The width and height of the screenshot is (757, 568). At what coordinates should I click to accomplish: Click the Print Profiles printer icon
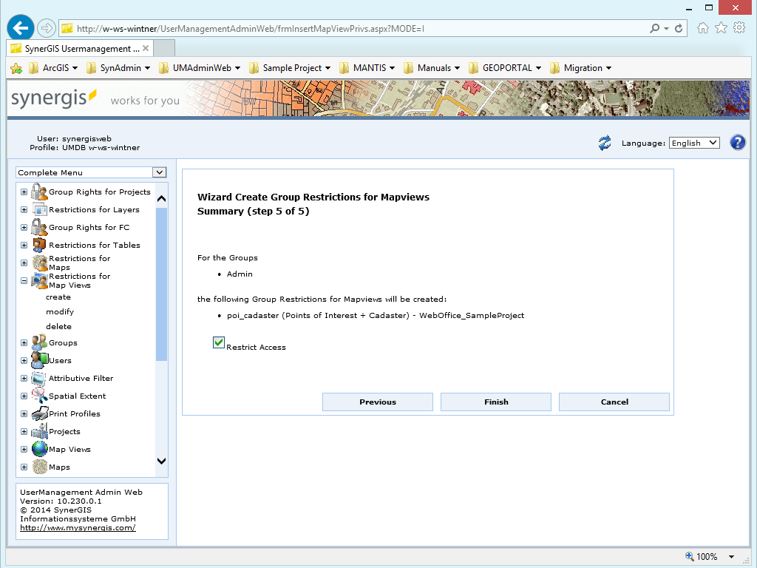pyautogui.click(x=38, y=413)
